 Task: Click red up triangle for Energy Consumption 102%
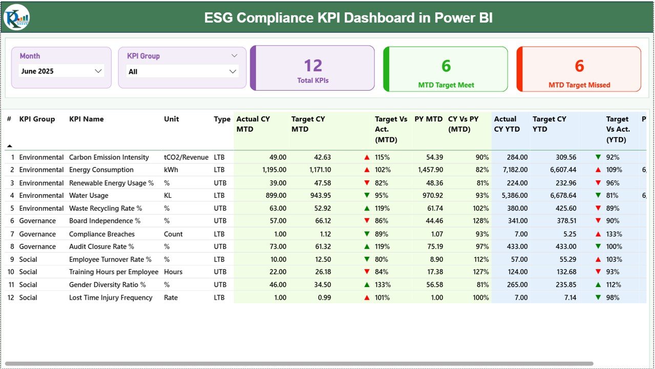pyautogui.click(x=366, y=170)
